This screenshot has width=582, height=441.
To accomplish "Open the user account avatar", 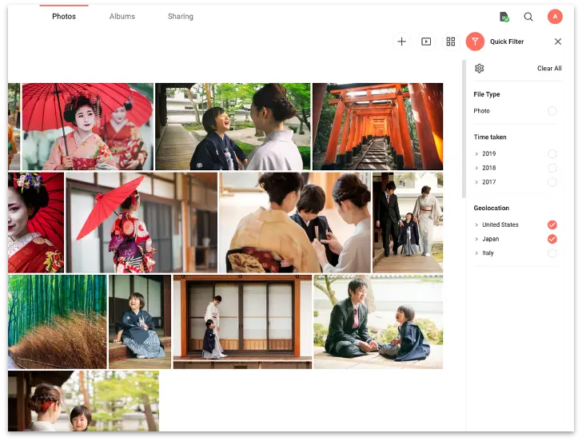I will tap(555, 17).
